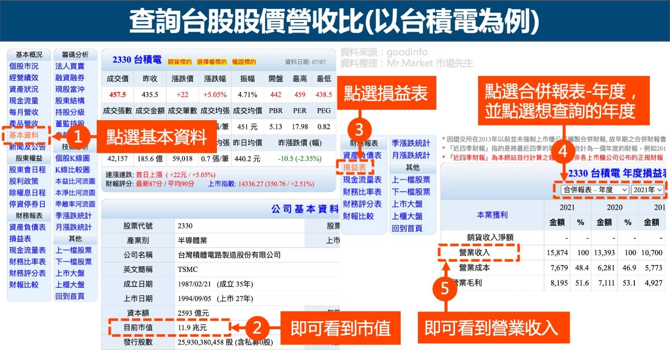Select the 185.6 億 turnover value
Screen dimensions: 670x350
click(x=150, y=158)
